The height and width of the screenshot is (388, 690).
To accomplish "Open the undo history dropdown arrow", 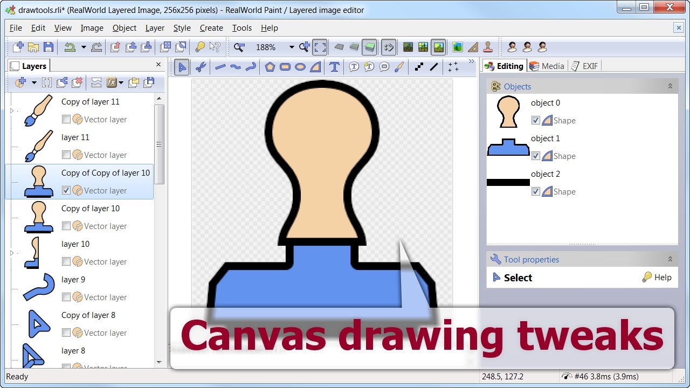I will [84, 47].
